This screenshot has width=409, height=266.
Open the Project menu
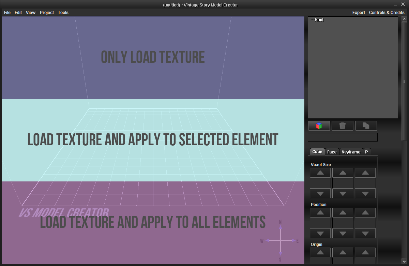[47, 13]
